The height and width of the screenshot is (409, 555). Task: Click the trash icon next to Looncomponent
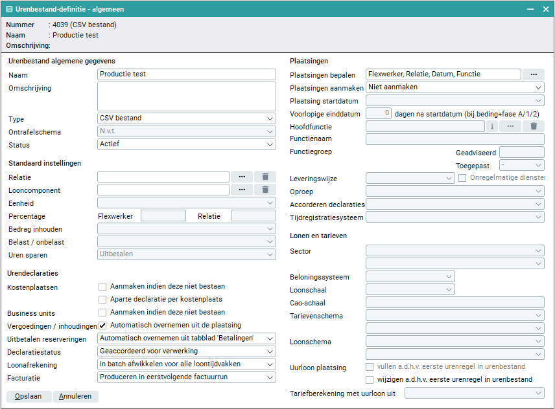click(265, 190)
